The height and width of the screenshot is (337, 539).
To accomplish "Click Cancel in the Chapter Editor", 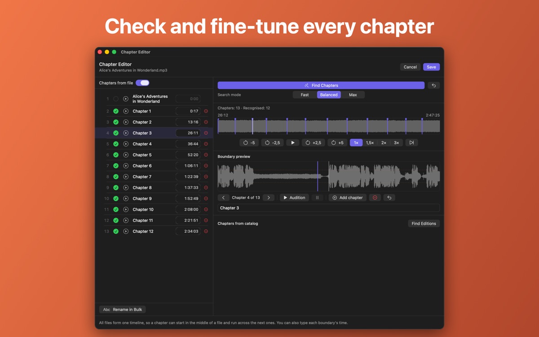I will [x=410, y=67].
